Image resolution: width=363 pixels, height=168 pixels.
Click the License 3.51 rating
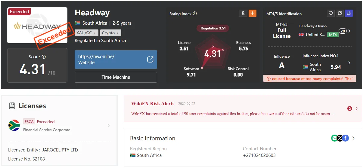(x=184, y=46)
